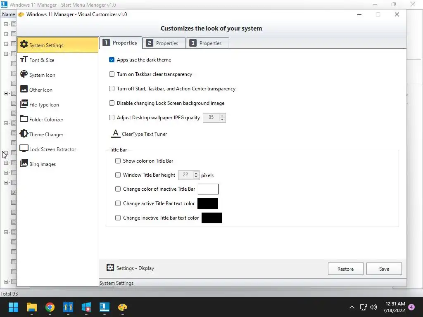This screenshot has width=423, height=317.
Task: Open the File Type Icon PDF icon
Action: (24, 104)
